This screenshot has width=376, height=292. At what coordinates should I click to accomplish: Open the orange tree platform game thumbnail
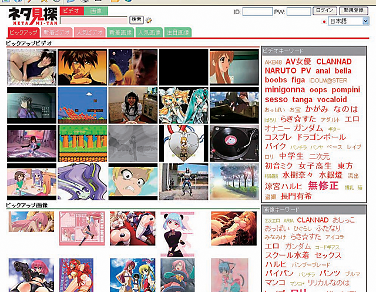point(82,143)
